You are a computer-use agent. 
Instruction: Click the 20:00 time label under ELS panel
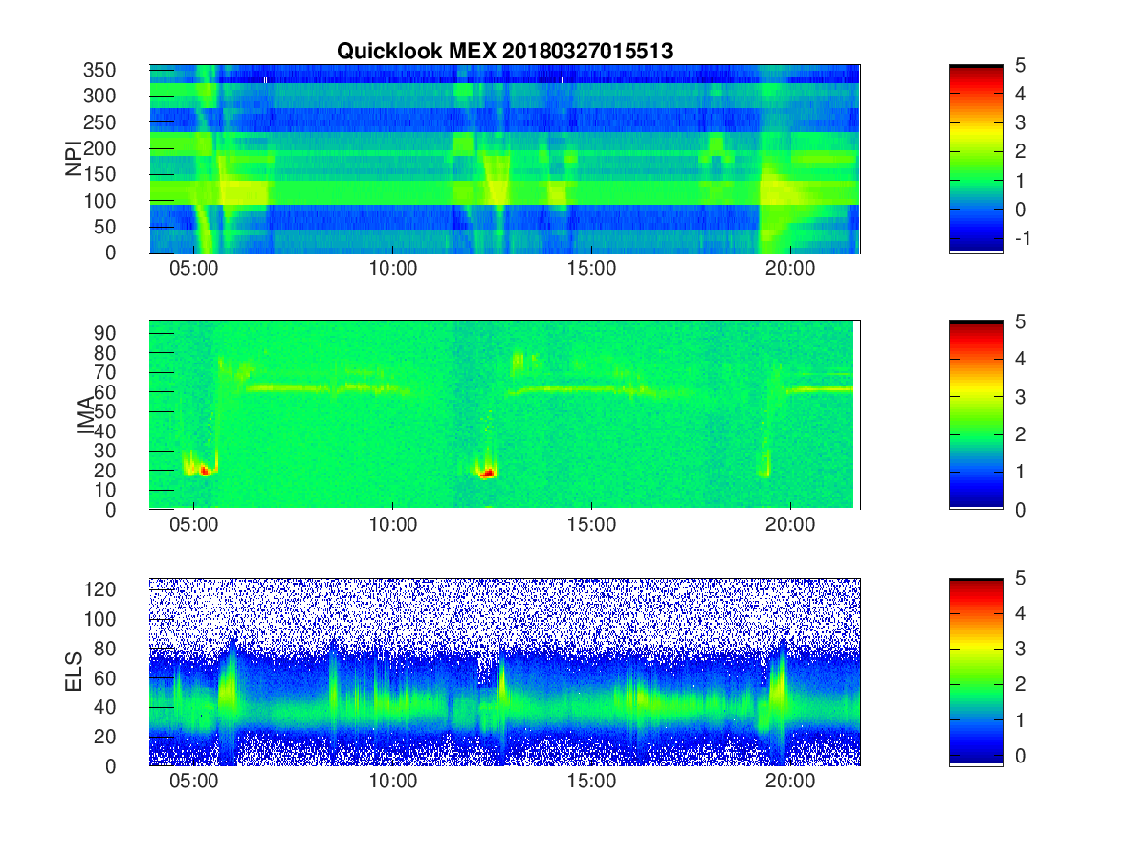tap(790, 782)
